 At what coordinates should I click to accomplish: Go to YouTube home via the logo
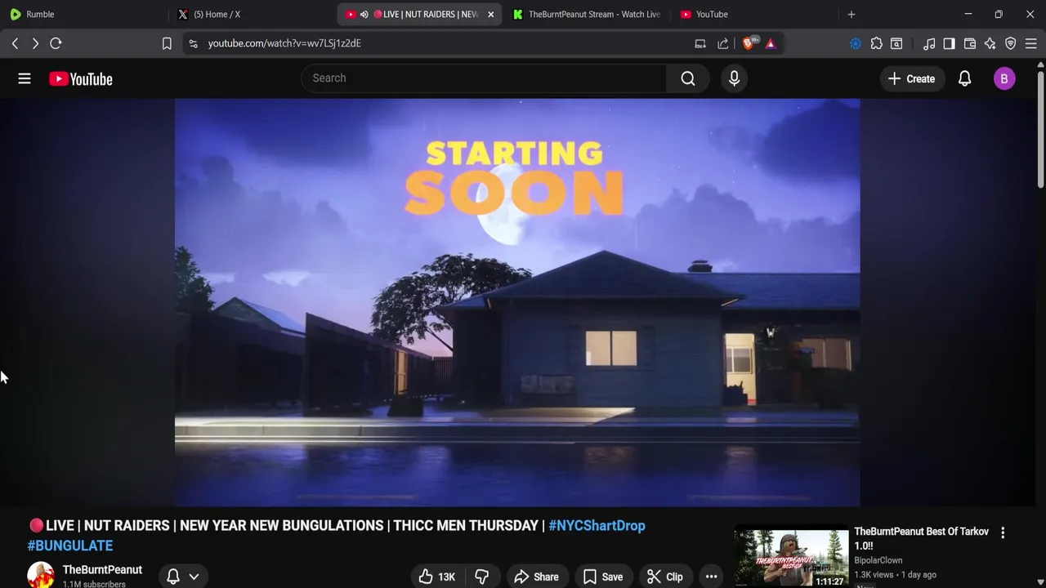click(x=80, y=78)
